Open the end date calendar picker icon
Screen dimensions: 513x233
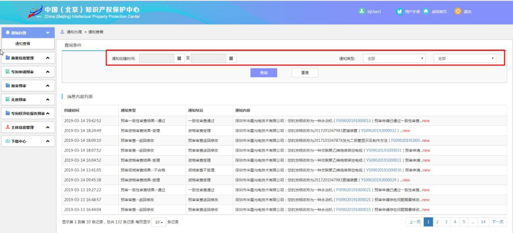click(231, 58)
